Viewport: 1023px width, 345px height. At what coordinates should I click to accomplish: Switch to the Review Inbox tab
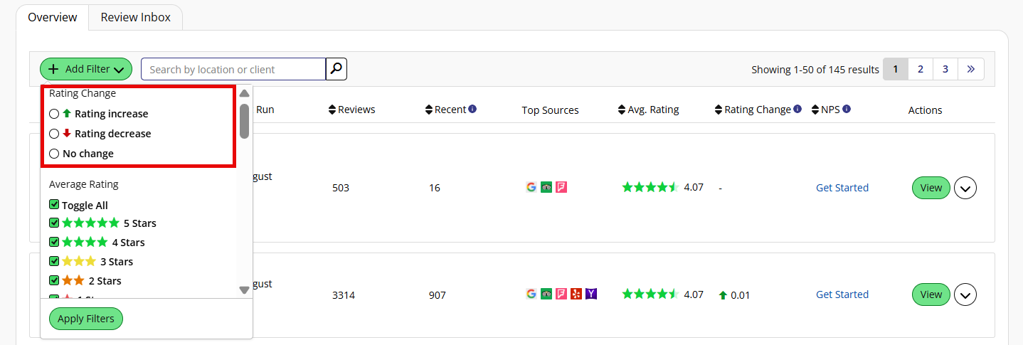pos(136,17)
